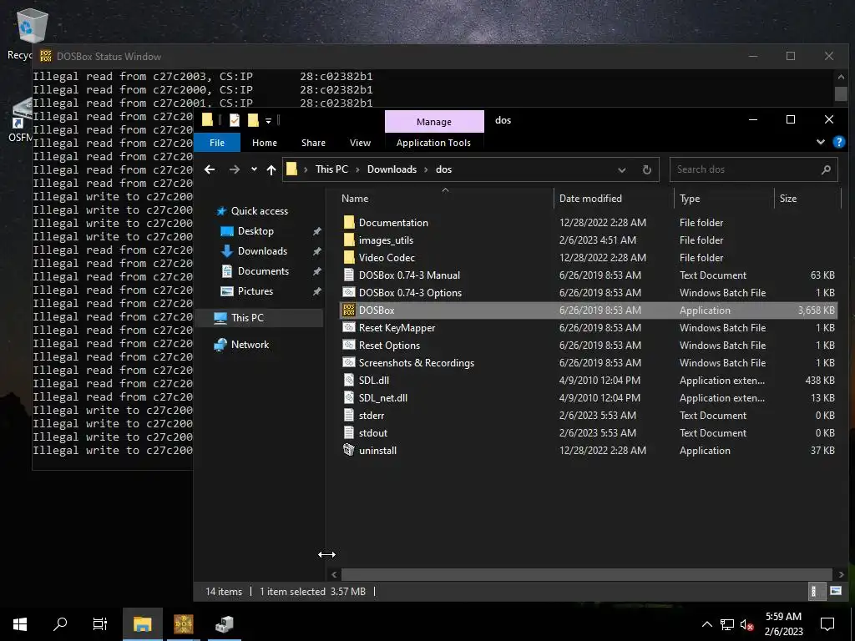855x641 pixels.
Task: Sort by Size column header
Action: coord(807,199)
